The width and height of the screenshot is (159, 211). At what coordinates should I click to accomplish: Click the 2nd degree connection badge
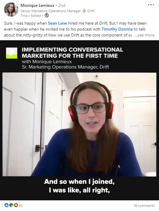62,5
